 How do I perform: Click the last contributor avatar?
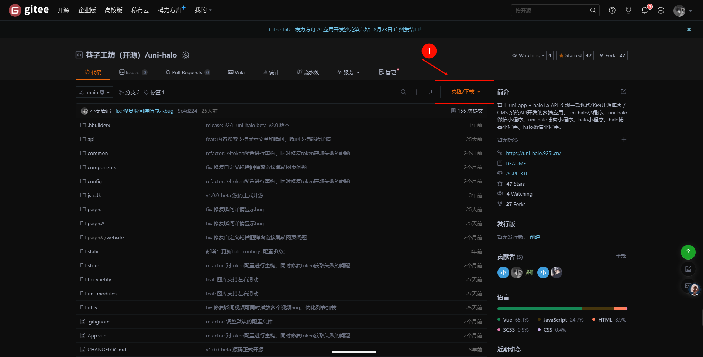click(556, 272)
